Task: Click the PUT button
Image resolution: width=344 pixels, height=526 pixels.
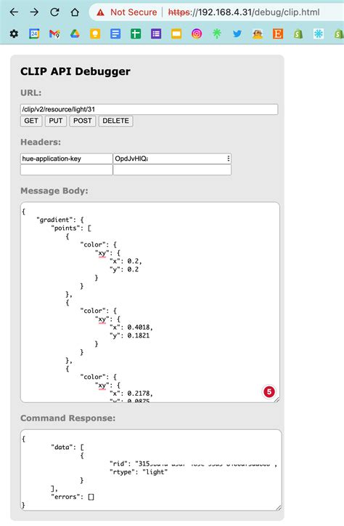Action: [x=56, y=121]
